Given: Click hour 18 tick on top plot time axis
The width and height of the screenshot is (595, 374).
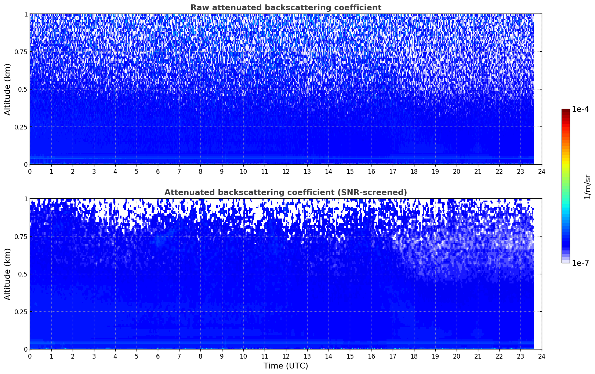Looking at the screenshot, I should (x=414, y=171).
